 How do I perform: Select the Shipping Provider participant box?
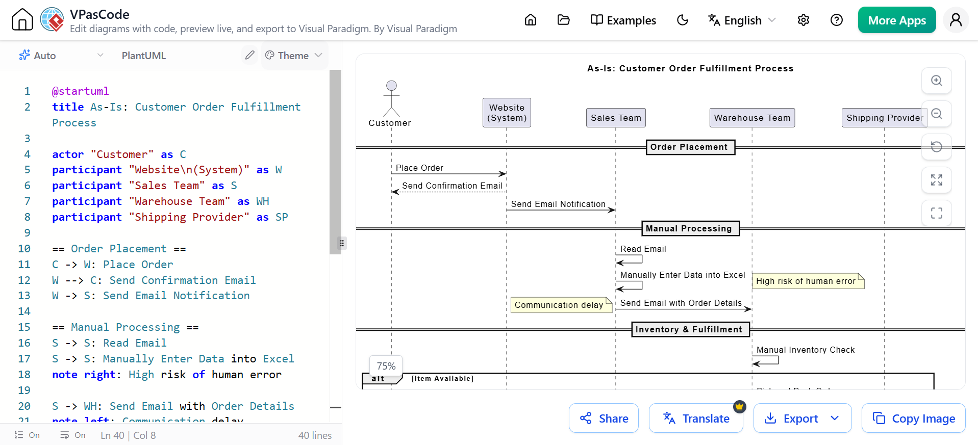(884, 118)
